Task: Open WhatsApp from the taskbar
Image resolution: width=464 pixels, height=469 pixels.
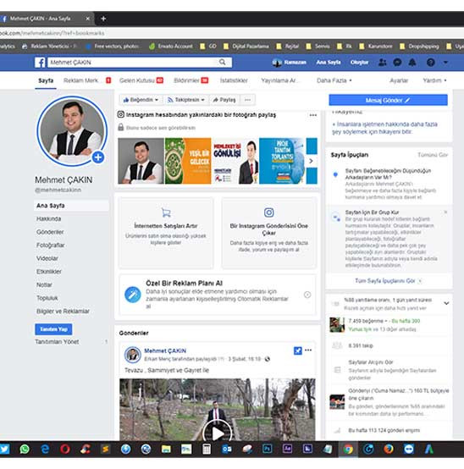Action: pyautogui.click(x=25, y=449)
